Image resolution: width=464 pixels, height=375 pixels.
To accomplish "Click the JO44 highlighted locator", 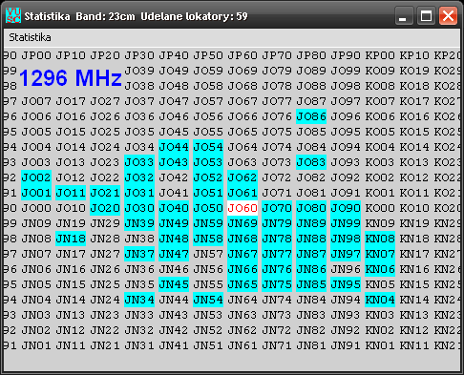I will point(174,147).
